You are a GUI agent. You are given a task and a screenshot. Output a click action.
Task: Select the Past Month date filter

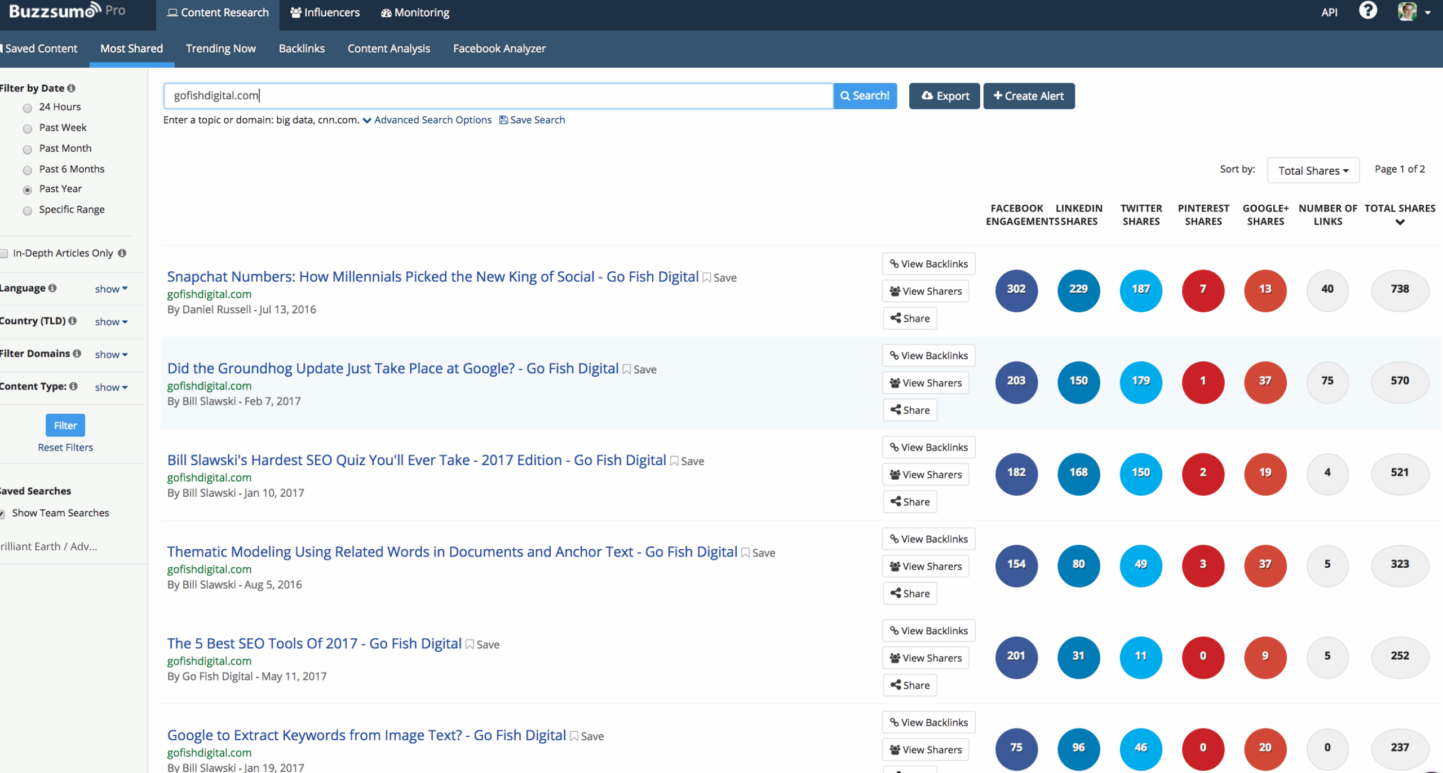27,149
